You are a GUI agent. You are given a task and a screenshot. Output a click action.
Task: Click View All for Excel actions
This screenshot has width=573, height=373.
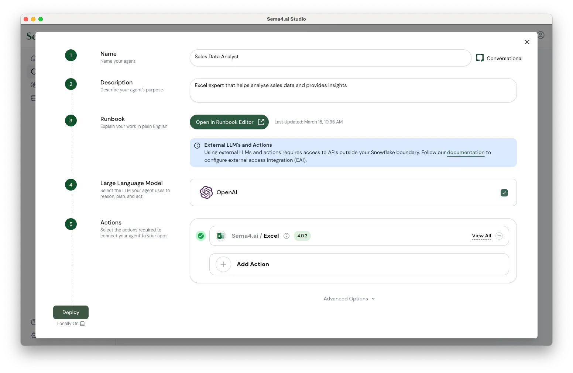[481, 236]
